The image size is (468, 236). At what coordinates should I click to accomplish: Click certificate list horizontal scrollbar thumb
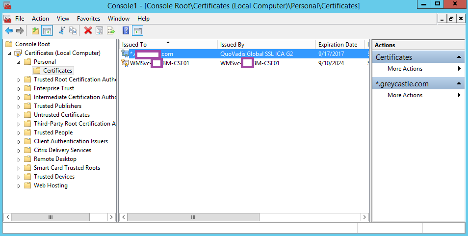[x=193, y=217]
